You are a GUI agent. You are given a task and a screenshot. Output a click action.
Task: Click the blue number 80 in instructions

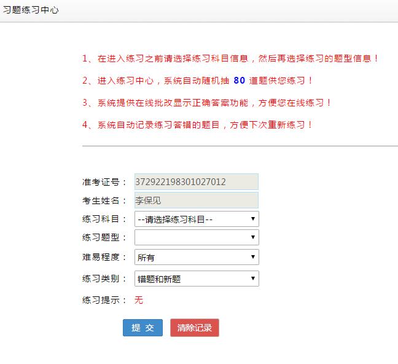point(239,81)
